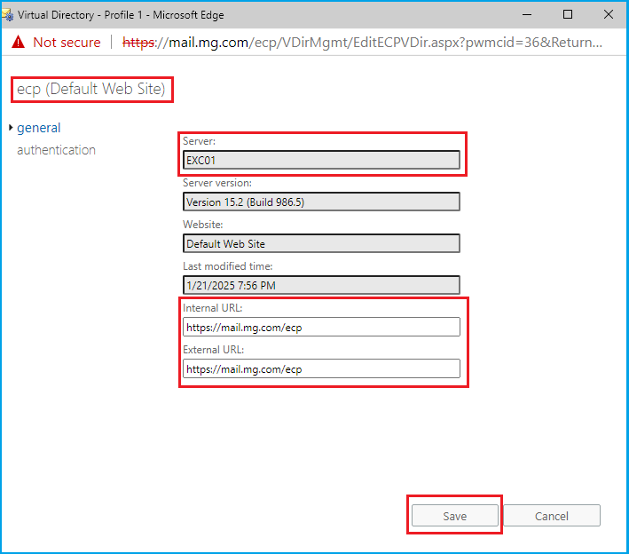Switch to the authentication tab
Viewport: 629px width, 554px height.
(x=56, y=150)
